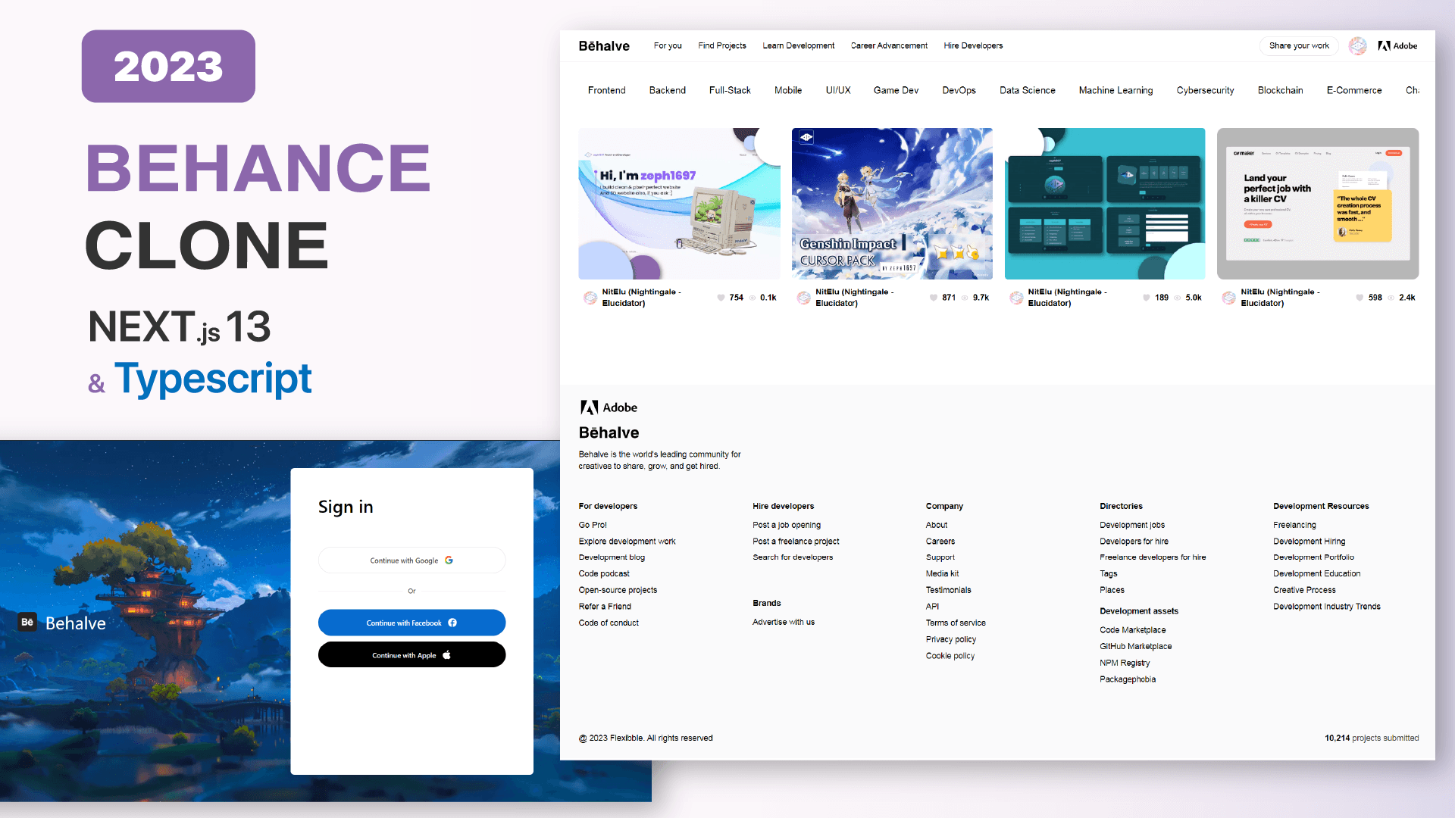Open the Freelancing resource link
Screen dimensions: 1455x818
[x=1294, y=525]
